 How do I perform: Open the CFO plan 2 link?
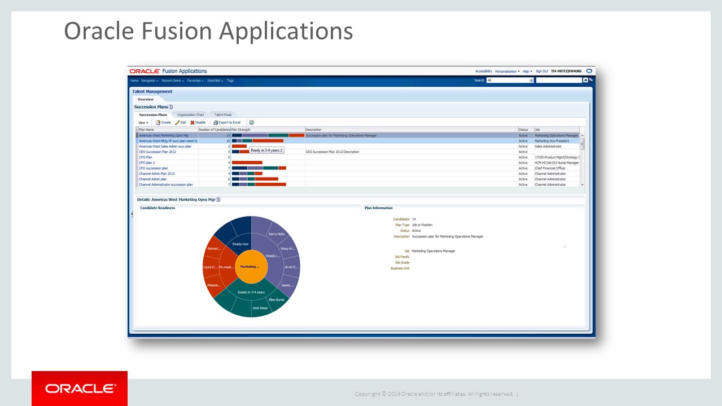[x=147, y=162]
